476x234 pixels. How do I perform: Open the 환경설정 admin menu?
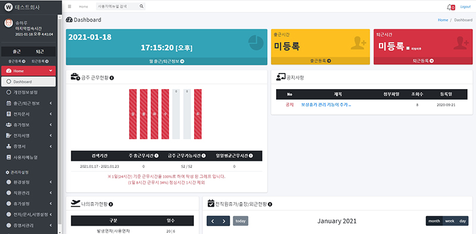coord(29,182)
